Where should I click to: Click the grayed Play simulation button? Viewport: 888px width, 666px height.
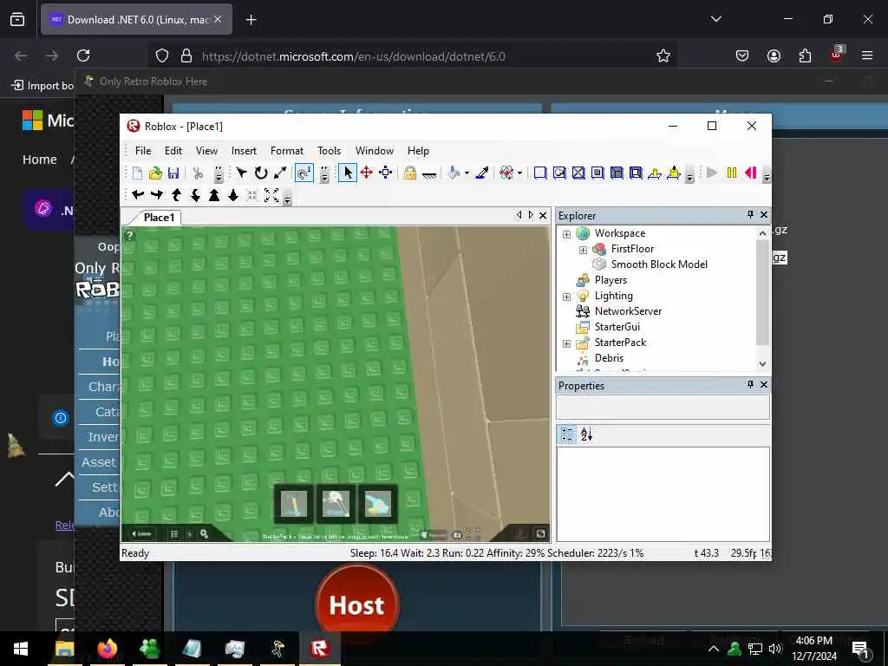point(713,173)
